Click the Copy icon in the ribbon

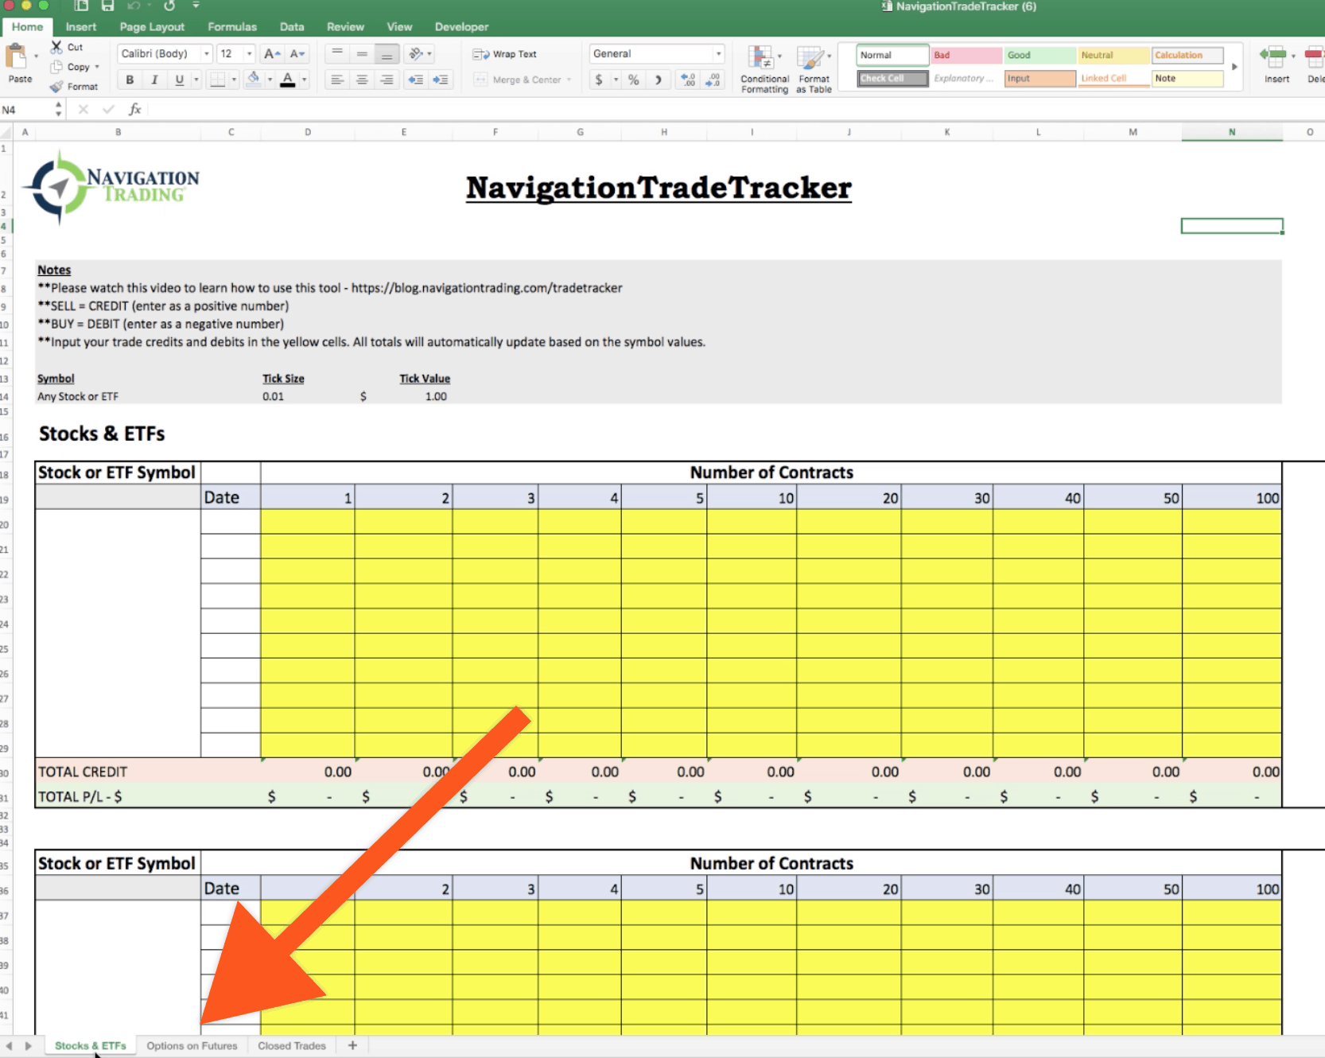[56, 67]
